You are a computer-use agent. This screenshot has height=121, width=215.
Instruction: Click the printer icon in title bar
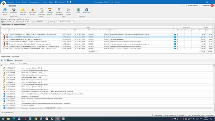70,2
